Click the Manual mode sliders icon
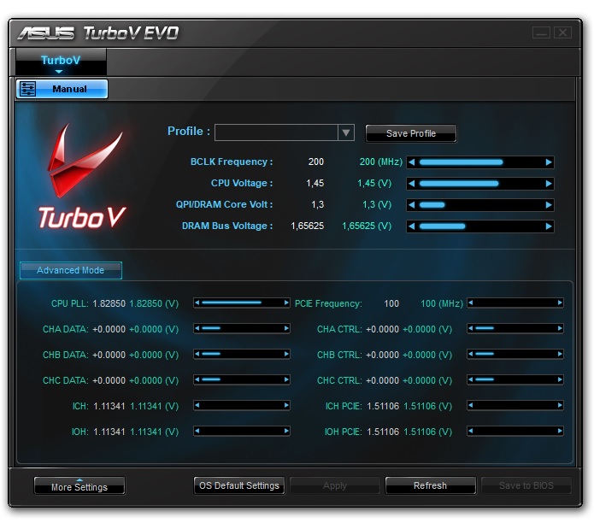The image size is (594, 529). coord(27,89)
